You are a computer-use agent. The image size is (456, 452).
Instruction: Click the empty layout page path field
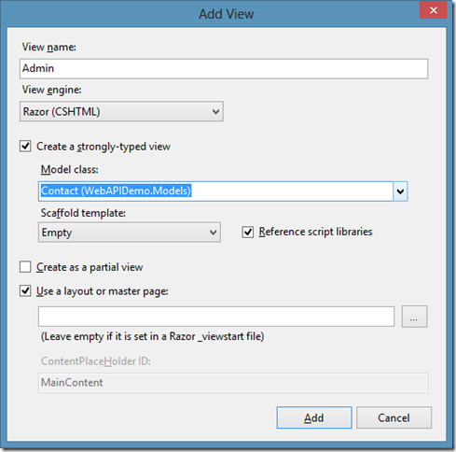click(x=216, y=317)
